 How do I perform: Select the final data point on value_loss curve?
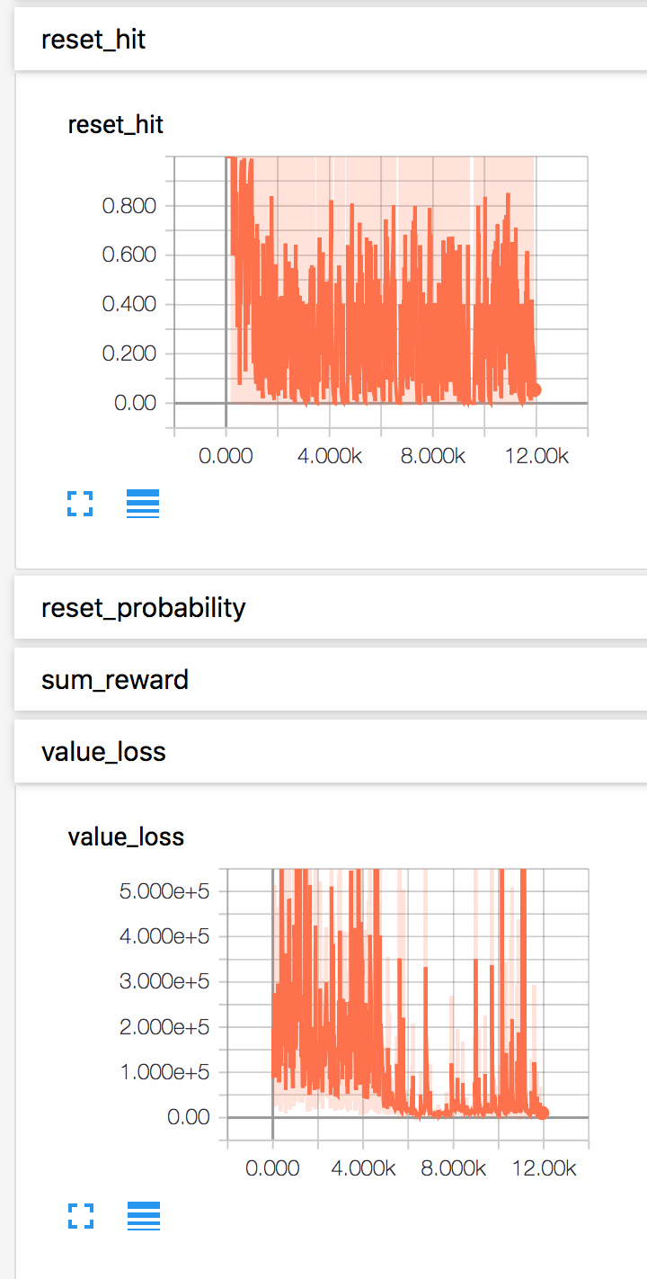point(542,1113)
